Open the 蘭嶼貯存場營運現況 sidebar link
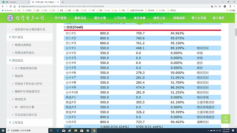The width and height of the screenshot is (237, 133). pos(27,92)
